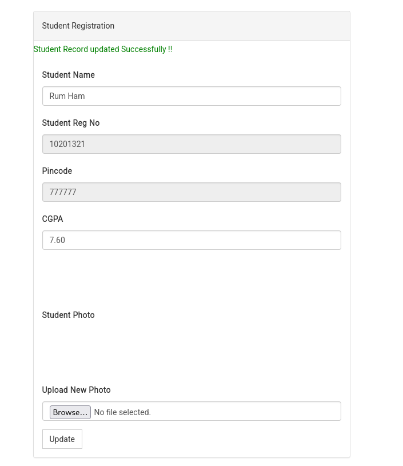Click the Pincode label

(x=57, y=171)
